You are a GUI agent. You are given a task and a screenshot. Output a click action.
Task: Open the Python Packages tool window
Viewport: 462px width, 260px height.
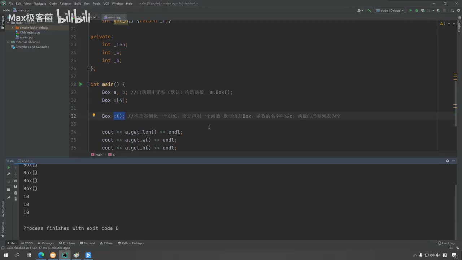[131, 243]
